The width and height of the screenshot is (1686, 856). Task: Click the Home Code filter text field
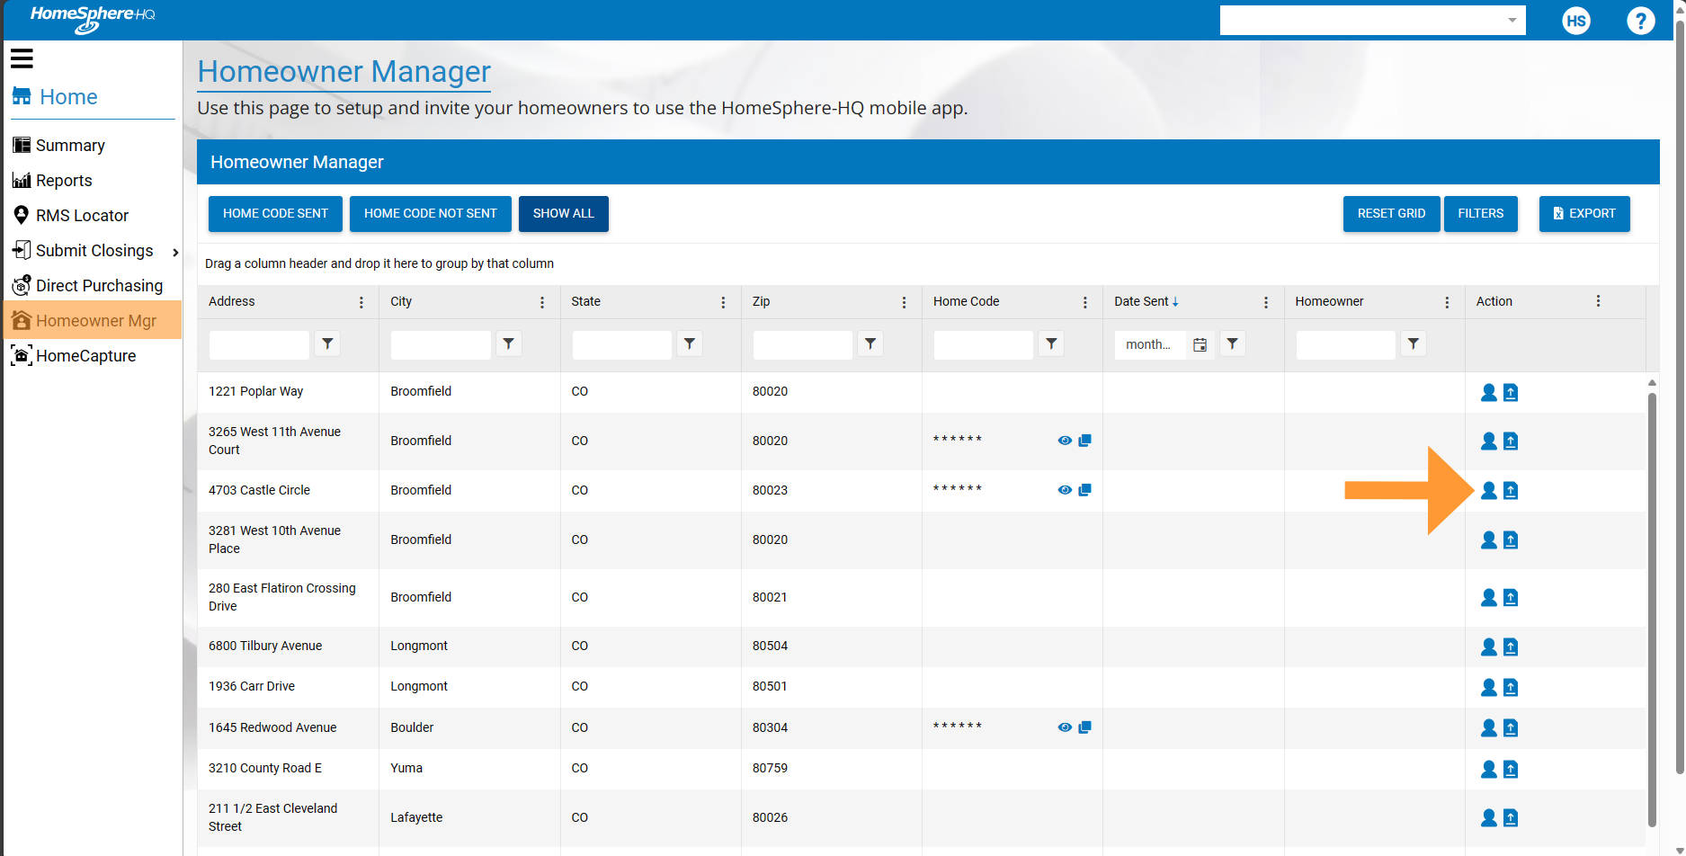click(x=983, y=344)
